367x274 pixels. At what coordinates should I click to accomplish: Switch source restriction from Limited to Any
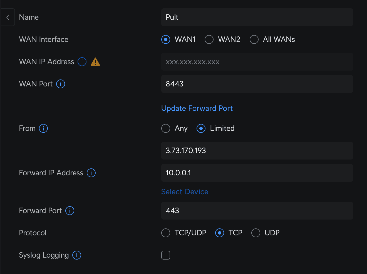tap(166, 128)
